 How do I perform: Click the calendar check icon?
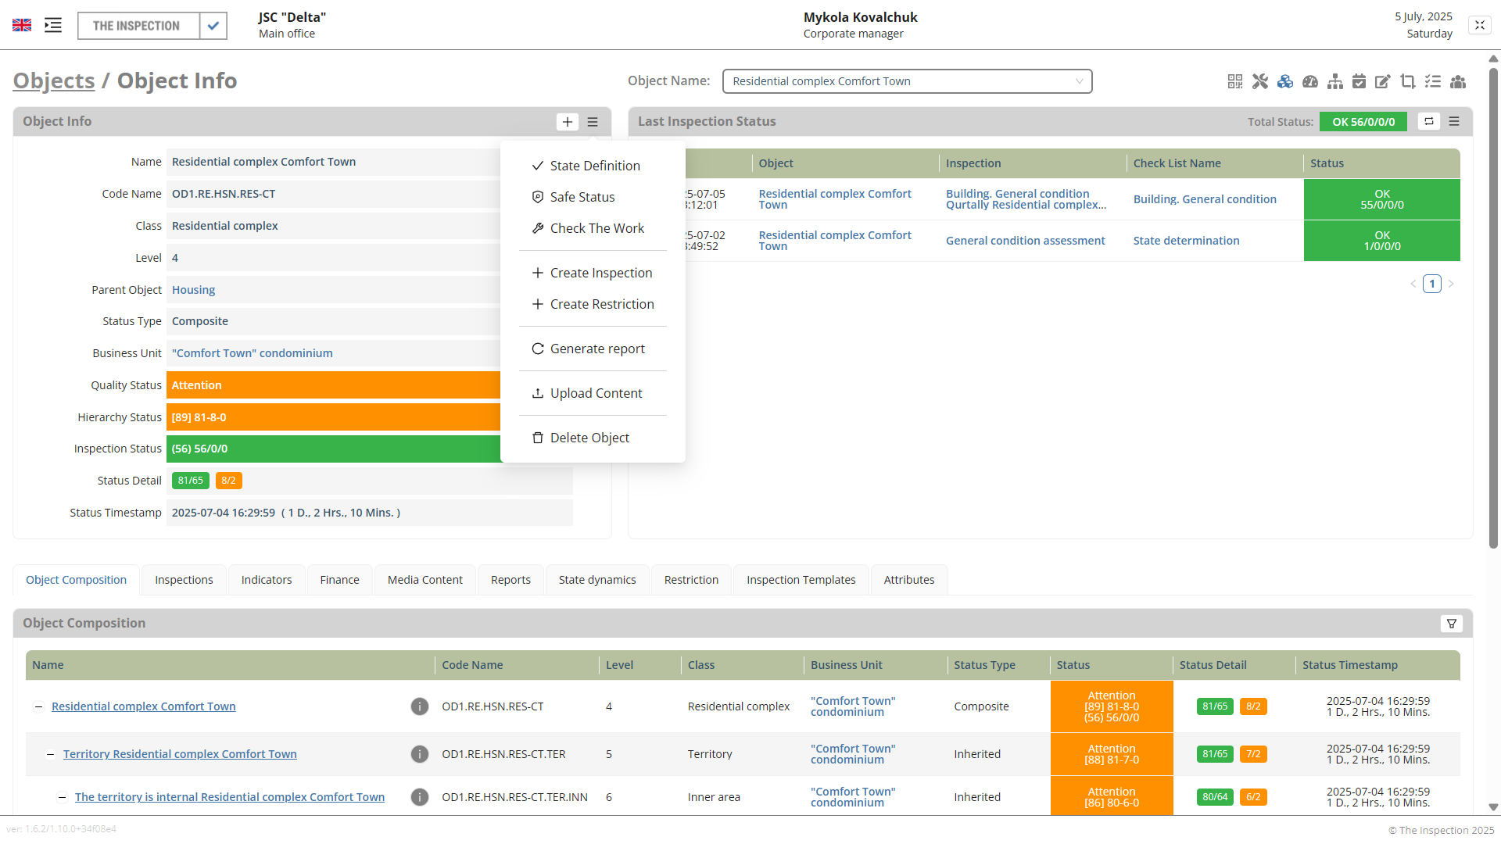click(1359, 81)
